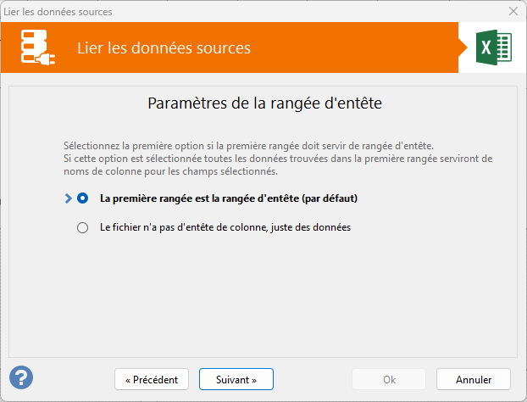Open help with the question mark icon
This screenshot has height=402, width=527.
coord(21,377)
